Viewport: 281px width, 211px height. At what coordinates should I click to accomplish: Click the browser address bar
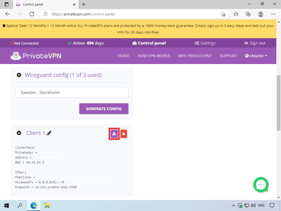click(133, 14)
